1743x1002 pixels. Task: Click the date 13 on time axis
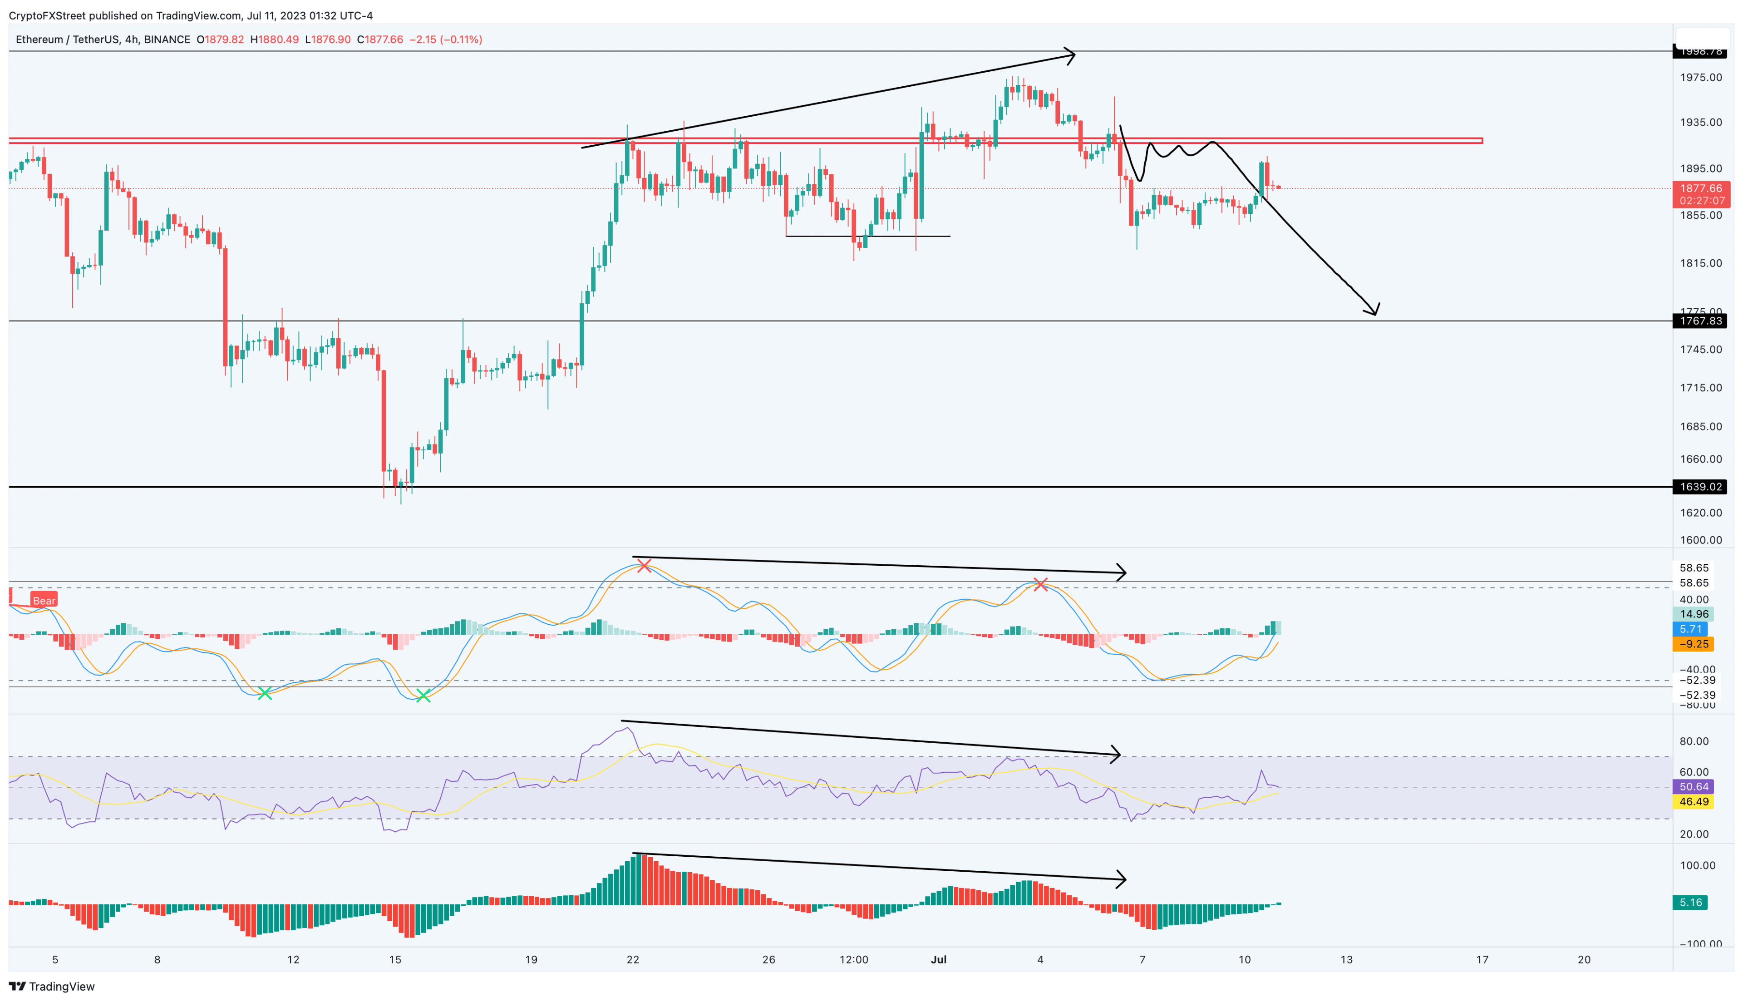coord(1346,959)
